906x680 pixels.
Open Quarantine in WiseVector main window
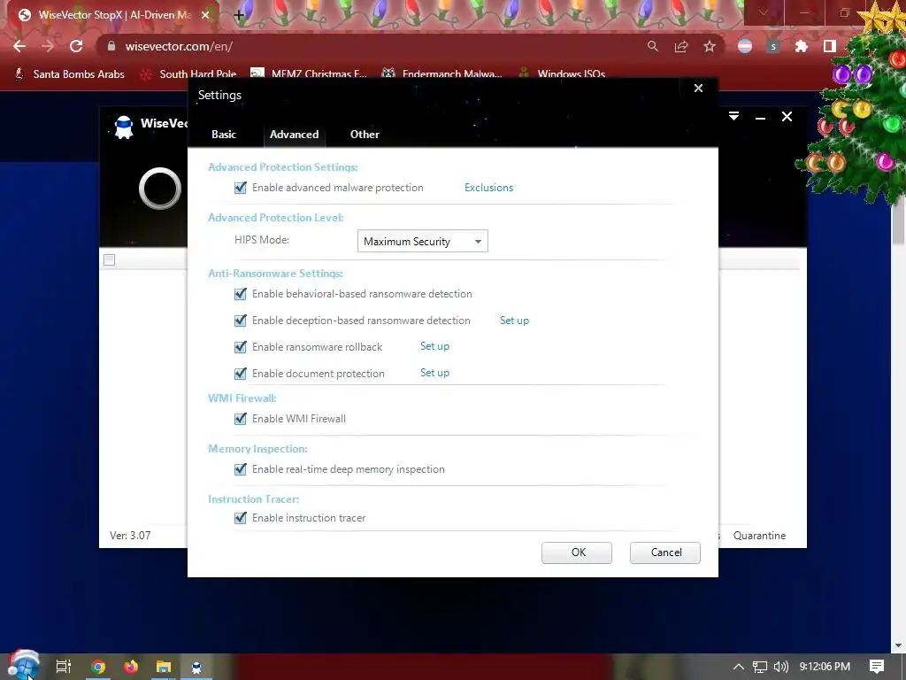pyautogui.click(x=759, y=536)
